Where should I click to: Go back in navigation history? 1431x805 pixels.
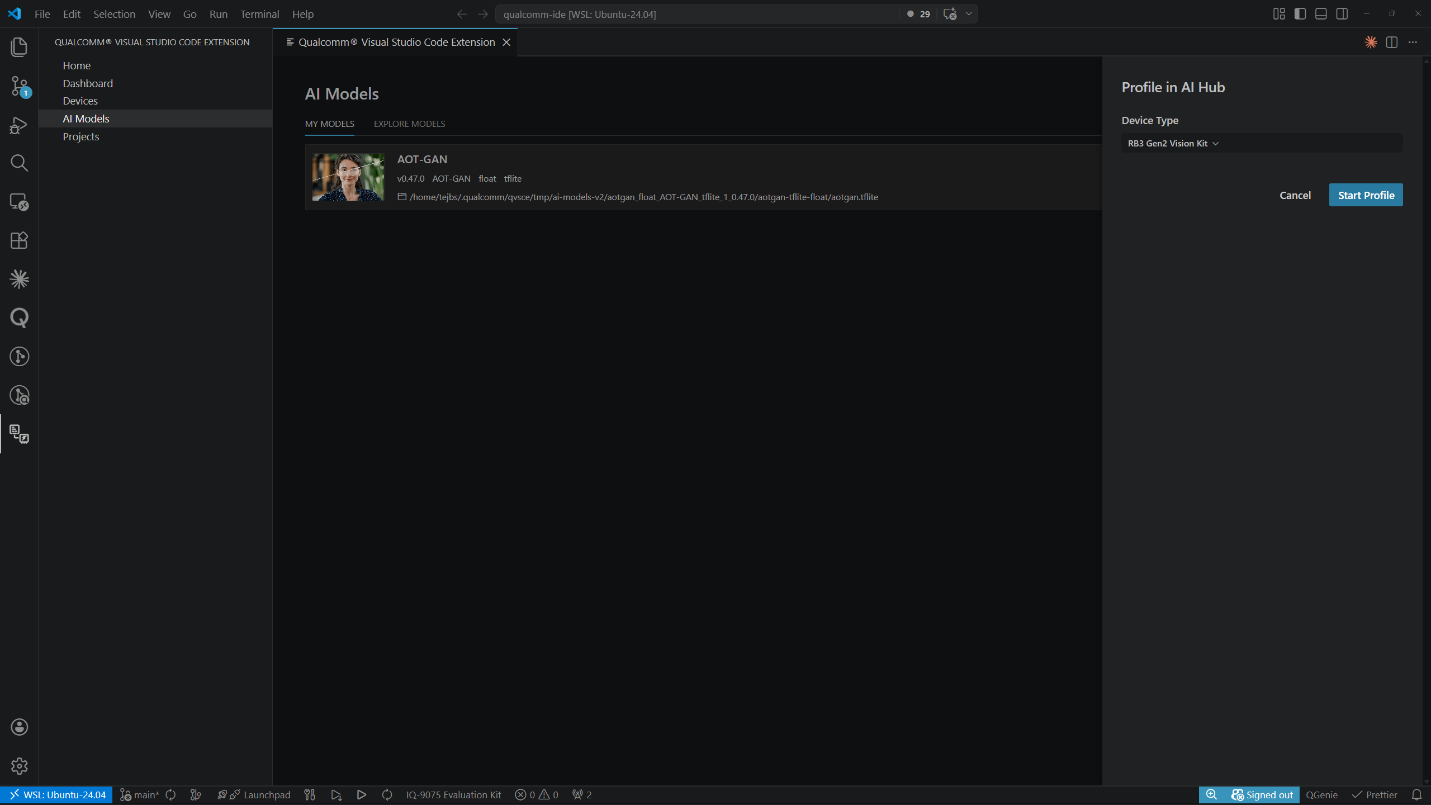click(462, 14)
